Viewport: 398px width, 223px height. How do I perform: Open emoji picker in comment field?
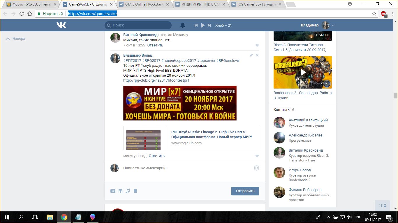click(256, 168)
